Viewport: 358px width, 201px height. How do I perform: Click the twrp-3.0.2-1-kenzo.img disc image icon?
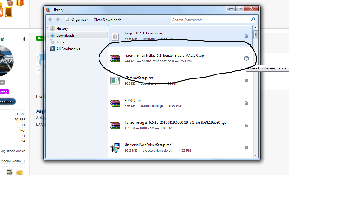point(115,36)
